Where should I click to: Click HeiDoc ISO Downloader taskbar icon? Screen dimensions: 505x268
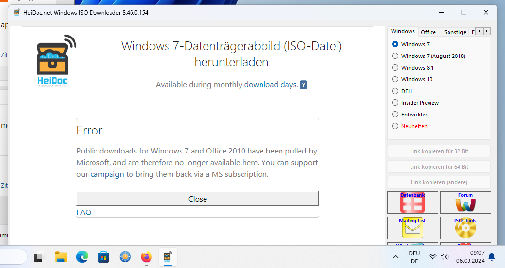pyautogui.click(x=168, y=257)
